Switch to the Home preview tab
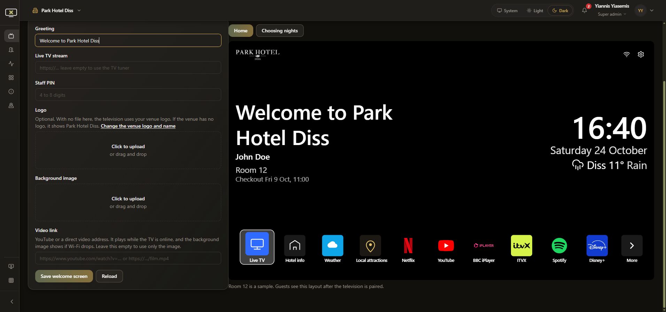 (241, 31)
